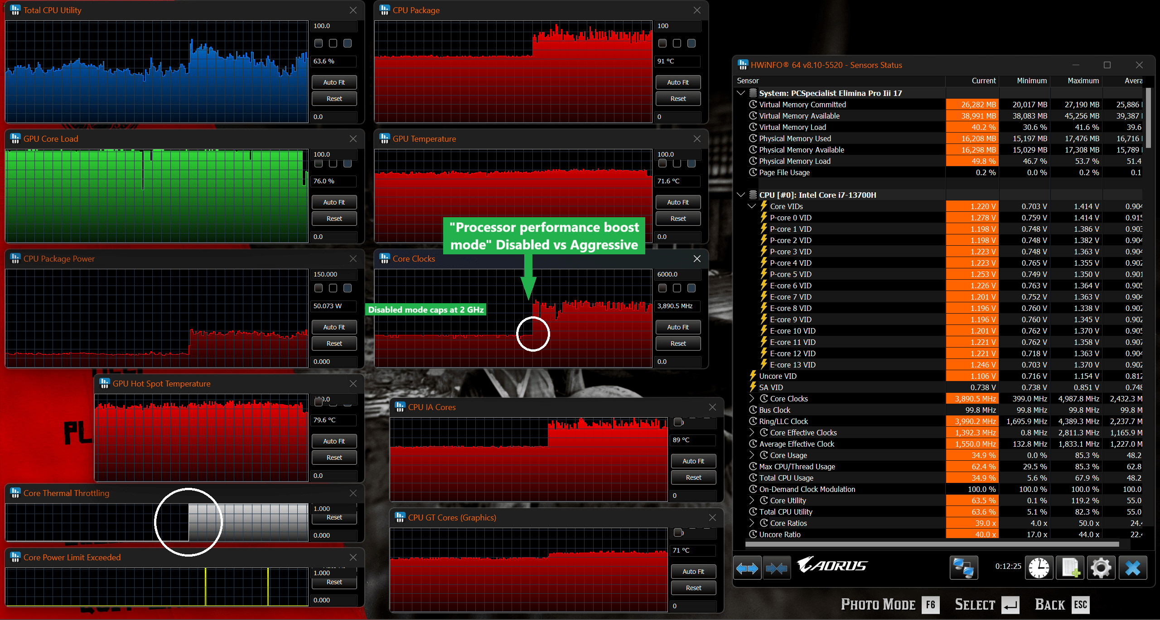Image resolution: width=1160 pixels, height=620 pixels.
Task: Toggle the checkbox in CPU IA Cores graph
Action: 678,422
